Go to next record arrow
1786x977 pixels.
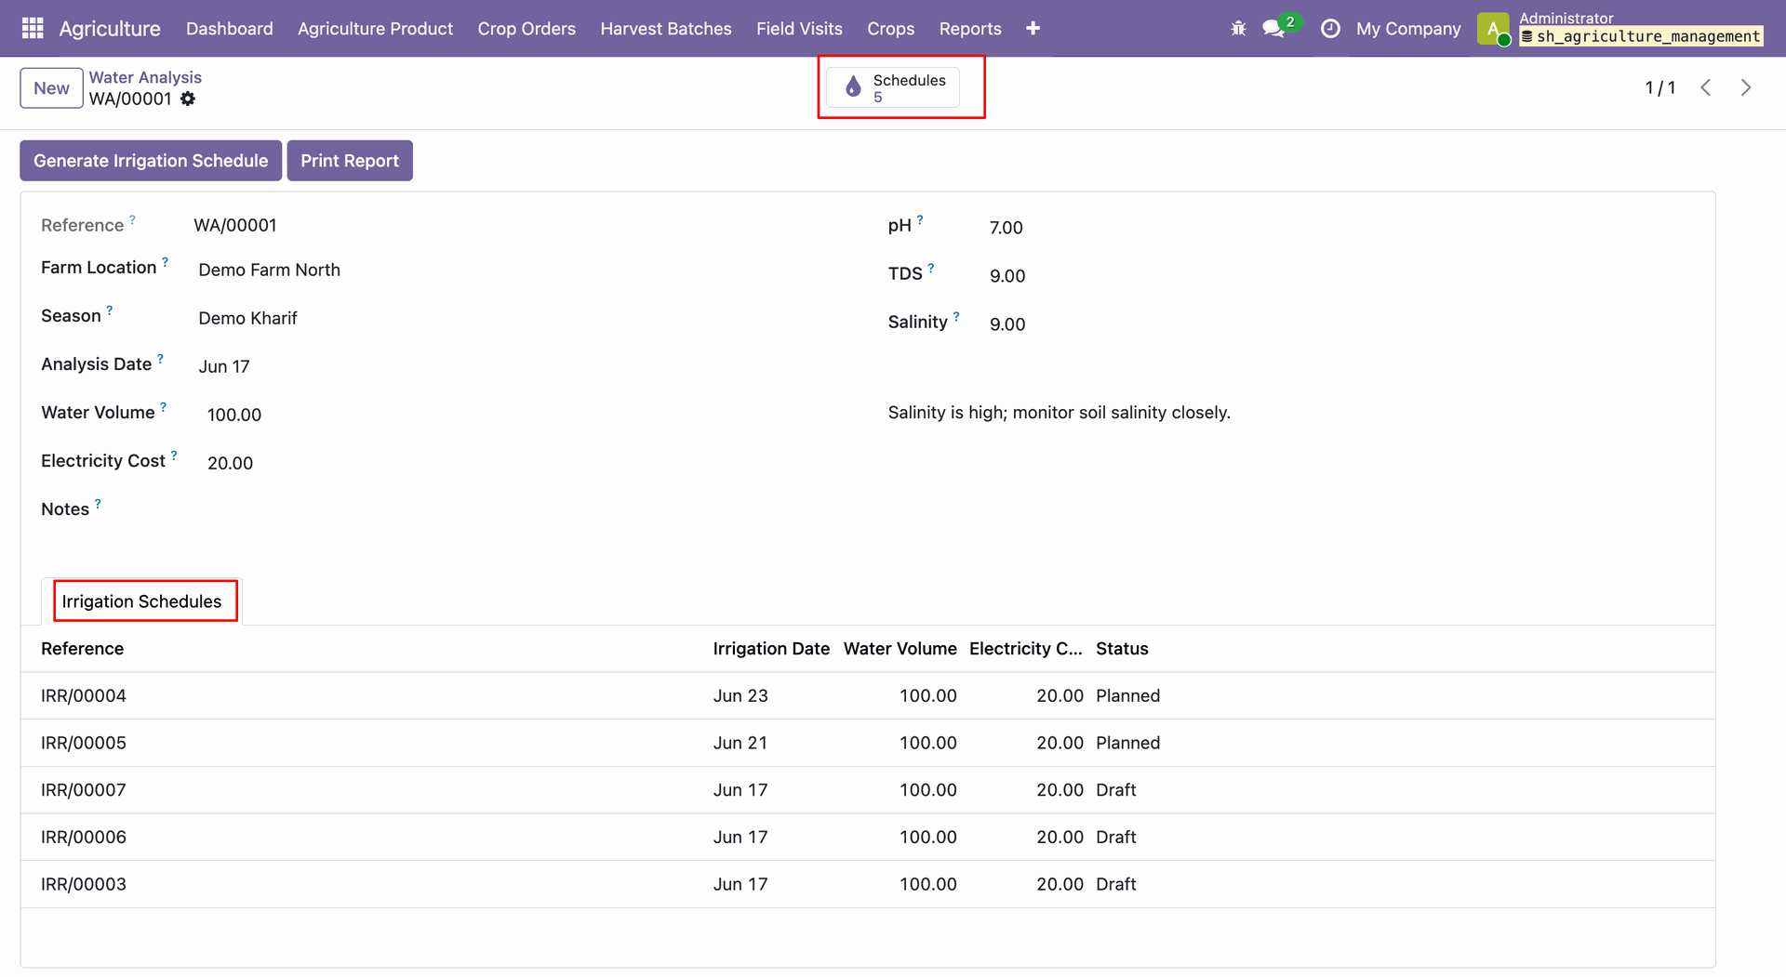tap(1746, 87)
